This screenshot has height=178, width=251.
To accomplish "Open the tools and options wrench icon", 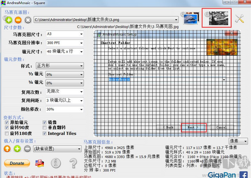I will click(239, 19).
